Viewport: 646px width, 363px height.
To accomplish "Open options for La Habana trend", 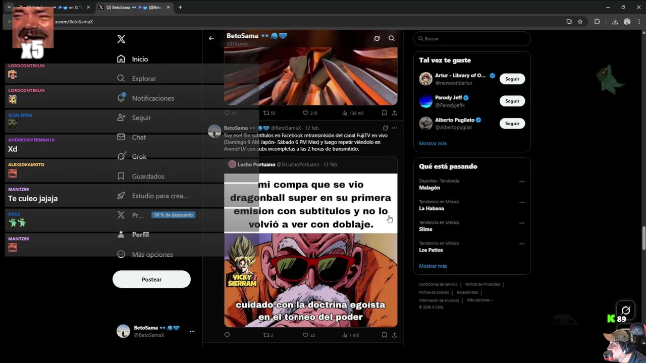I will pyautogui.click(x=522, y=202).
